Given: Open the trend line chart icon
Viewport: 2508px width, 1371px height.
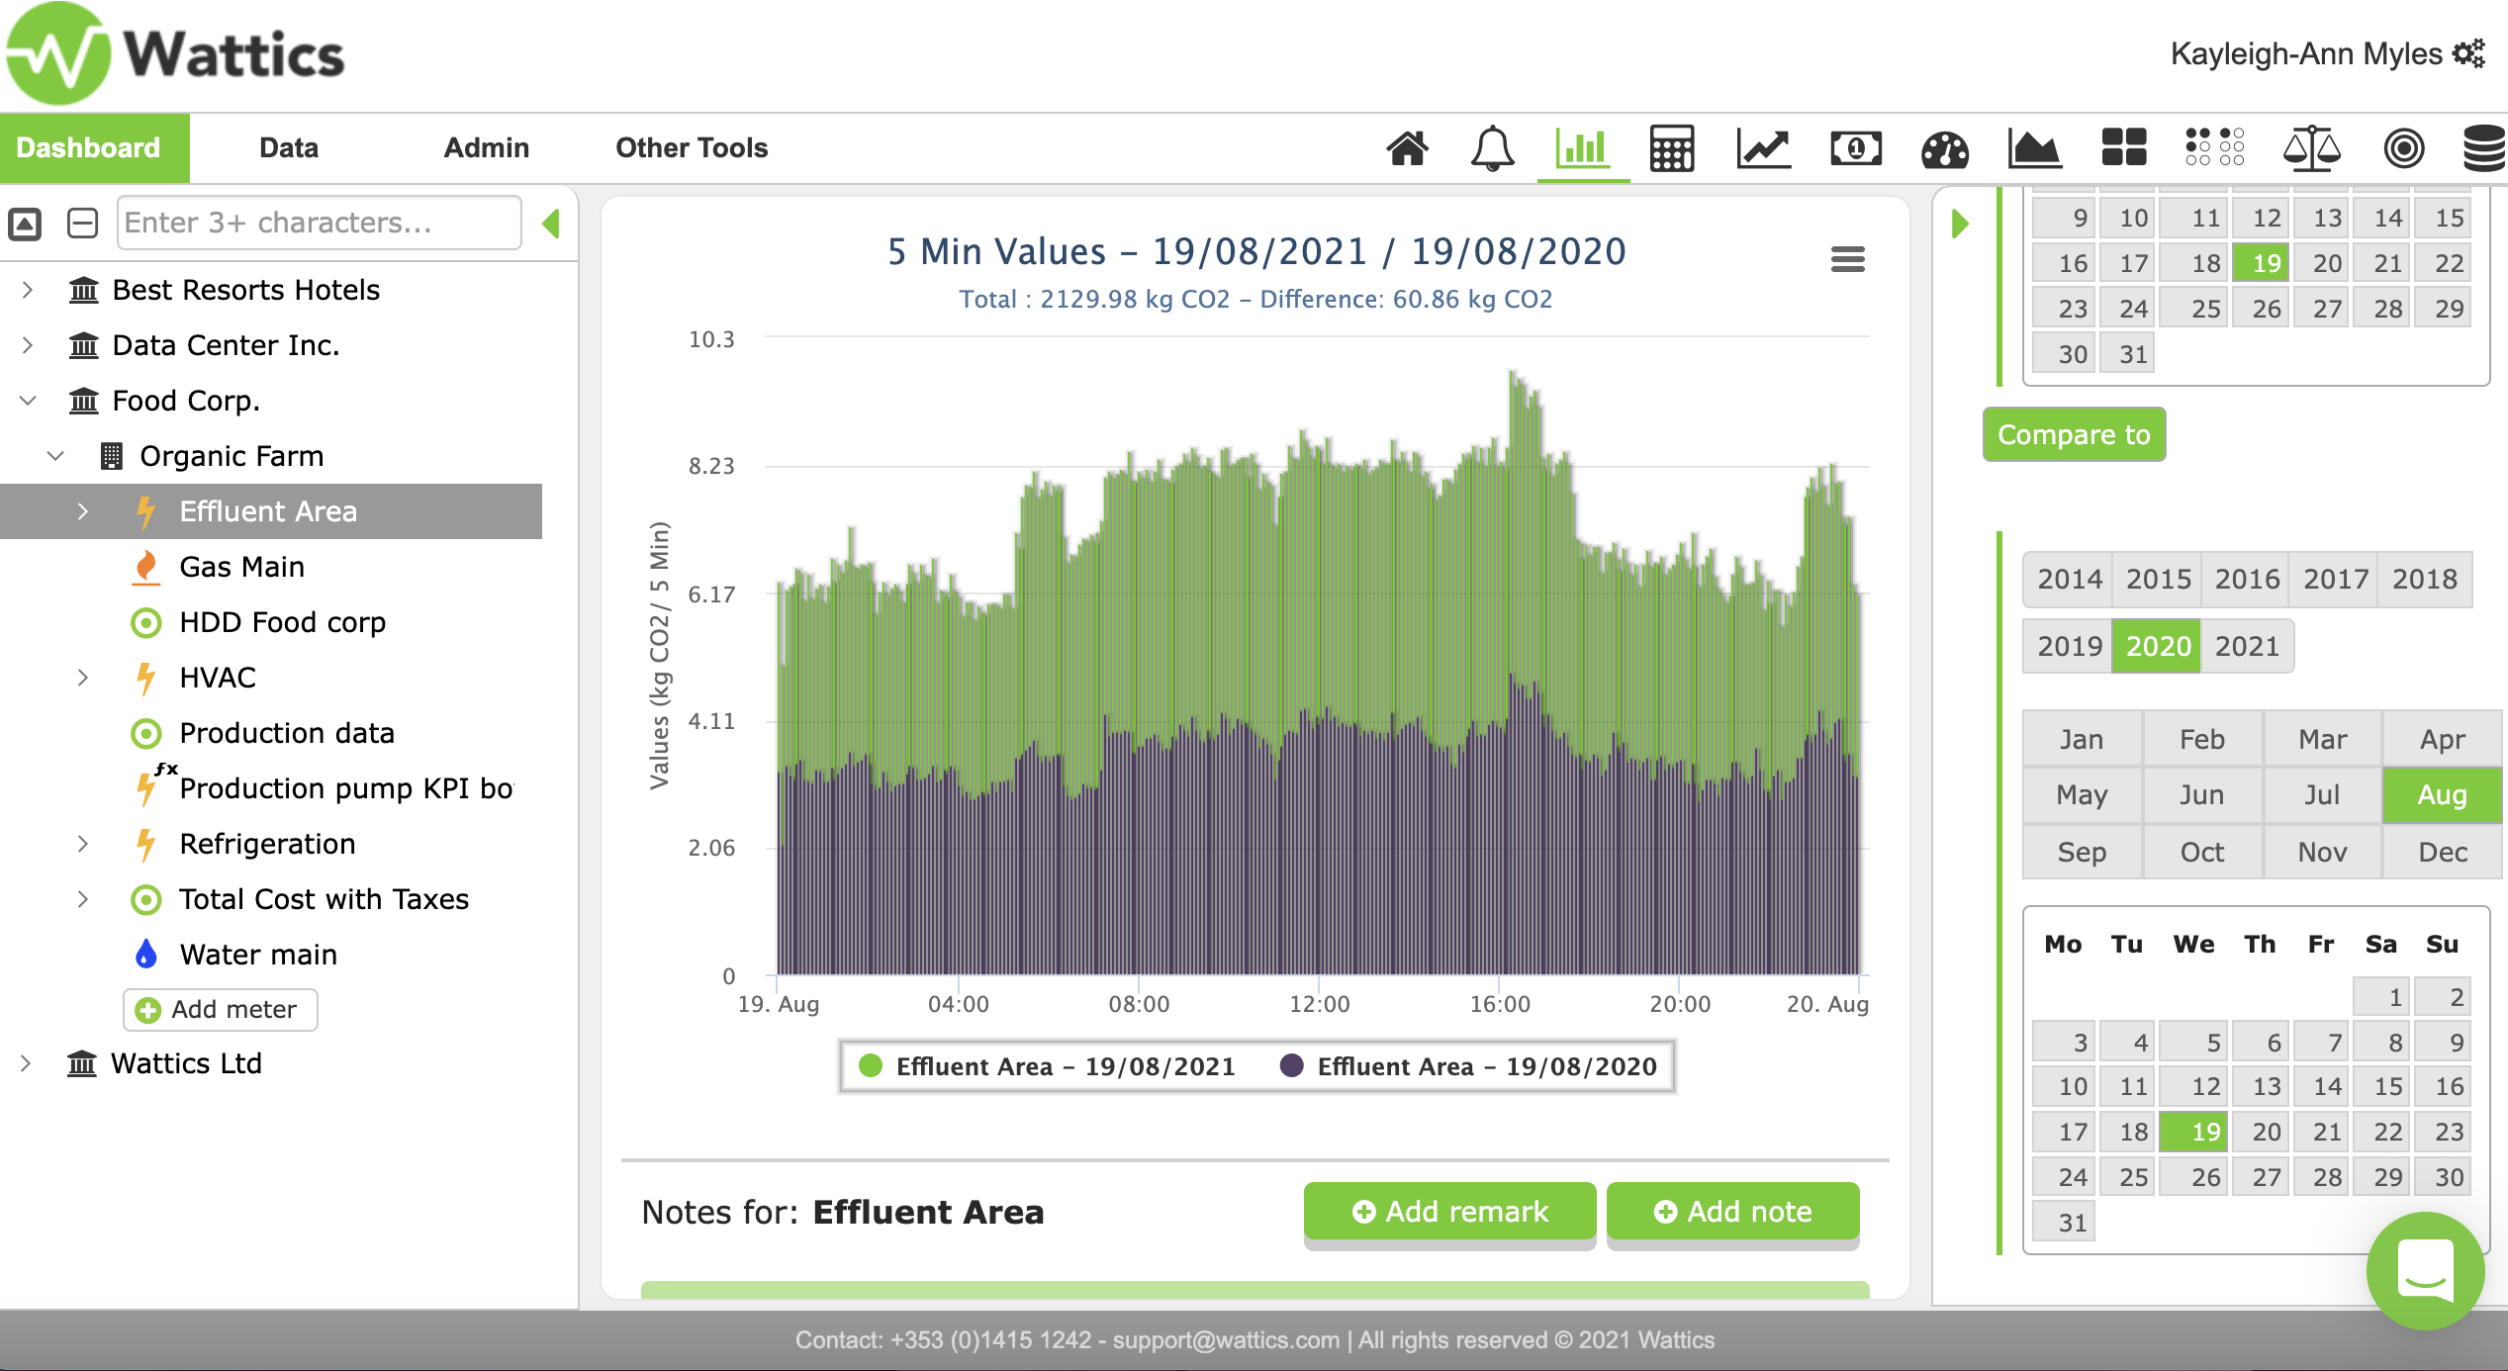Looking at the screenshot, I should point(1763,148).
